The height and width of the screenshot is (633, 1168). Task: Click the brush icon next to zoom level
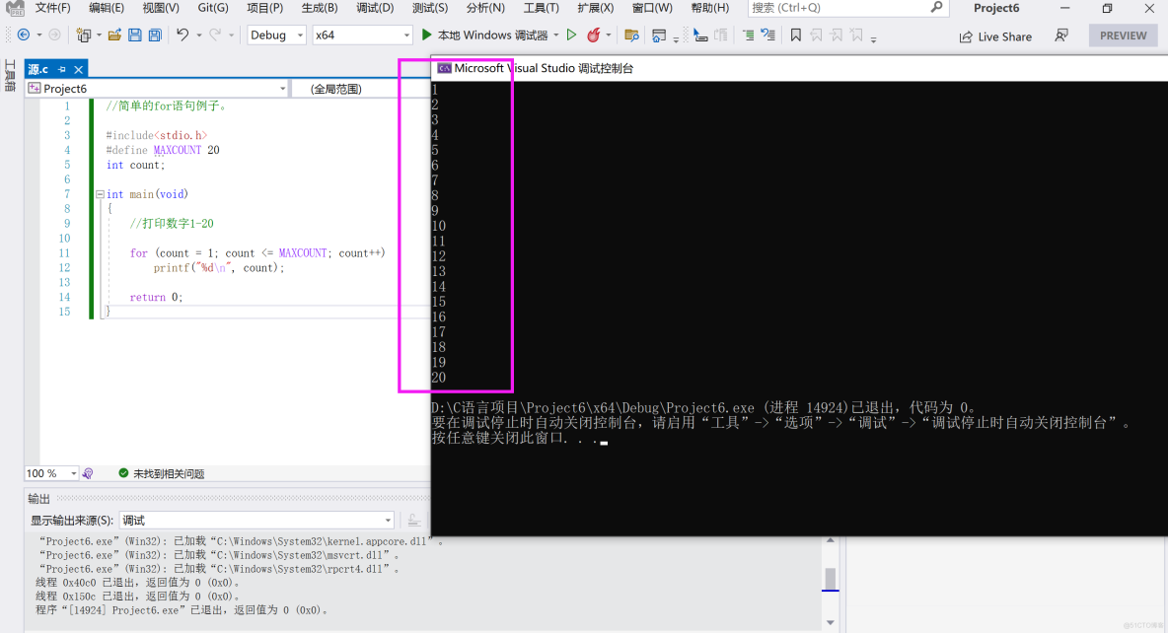[88, 473]
